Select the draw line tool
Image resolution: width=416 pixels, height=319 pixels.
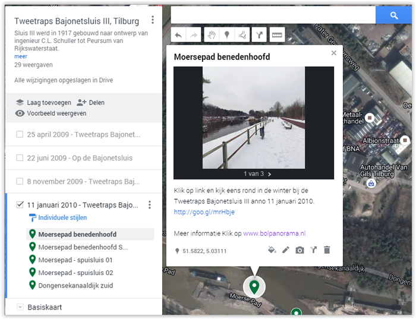point(242,34)
